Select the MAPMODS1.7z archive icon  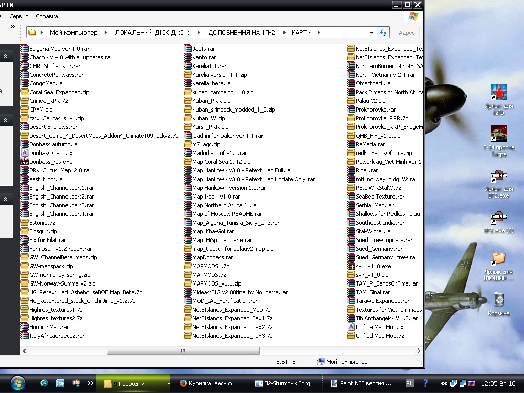click(188, 266)
